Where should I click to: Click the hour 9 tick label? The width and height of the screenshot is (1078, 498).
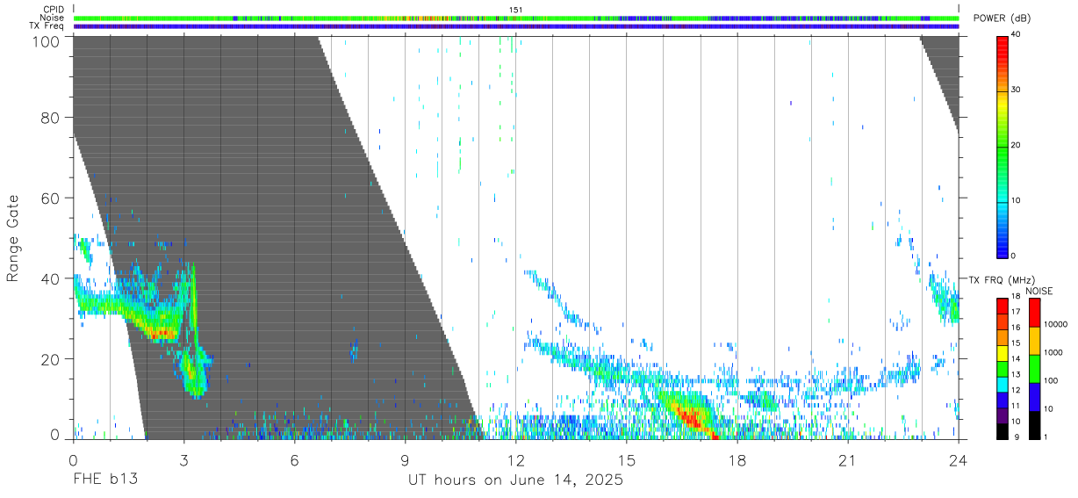[406, 460]
